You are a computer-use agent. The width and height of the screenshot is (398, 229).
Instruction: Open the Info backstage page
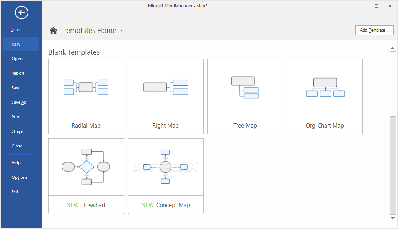pos(15,30)
